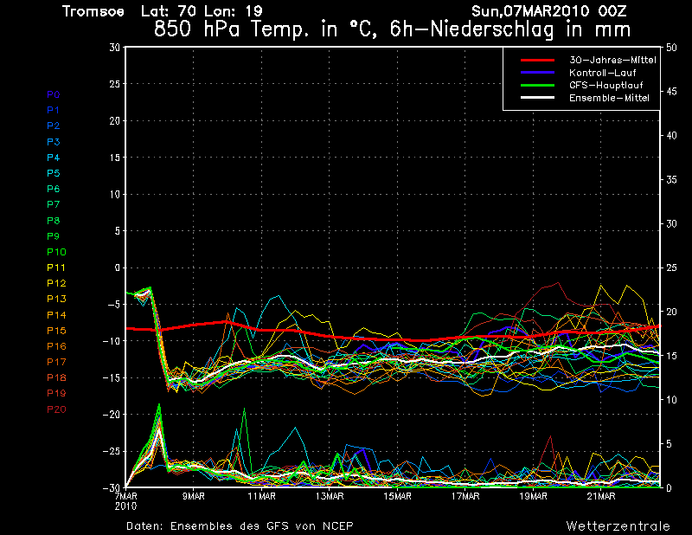Click the Wetterzentrale credit text
692x535 pixels.
pos(618,525)
